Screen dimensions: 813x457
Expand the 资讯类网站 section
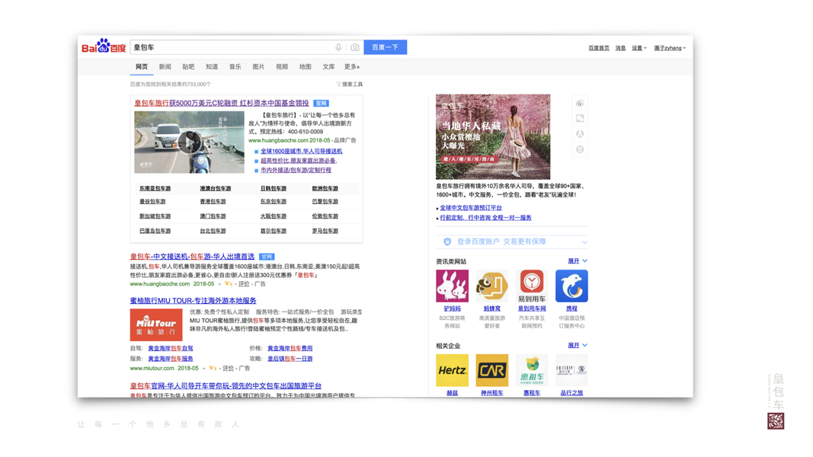(x=578, y=261)
